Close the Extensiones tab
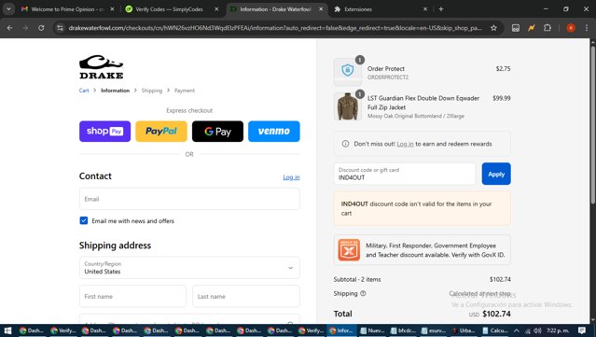 coord(425,9)
